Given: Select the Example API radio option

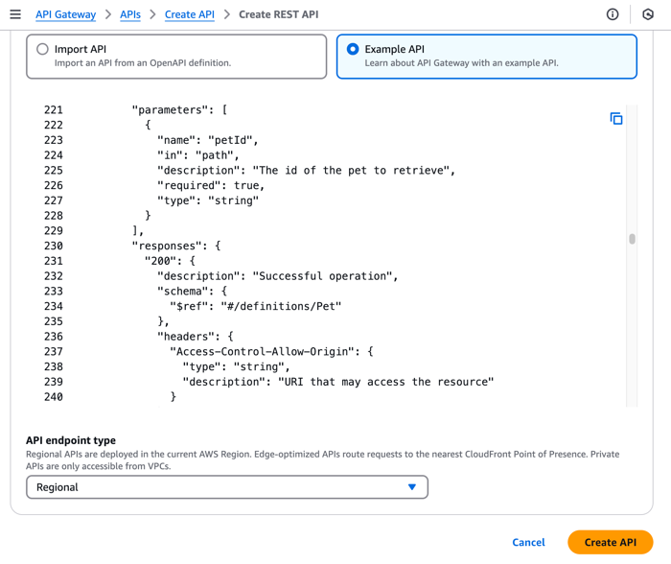Looking at the screenshot, I should (353, 49).
